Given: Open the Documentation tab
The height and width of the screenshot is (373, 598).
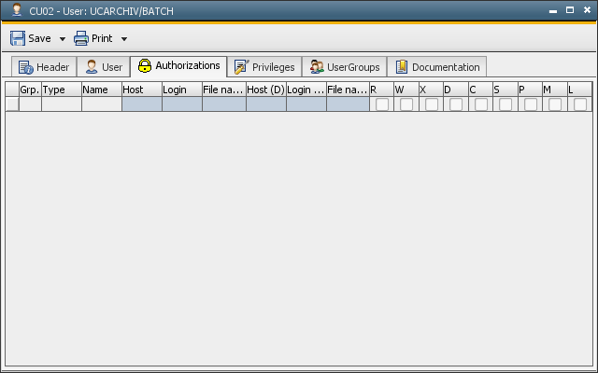Looking at the screenshot, I should point(436,67).
